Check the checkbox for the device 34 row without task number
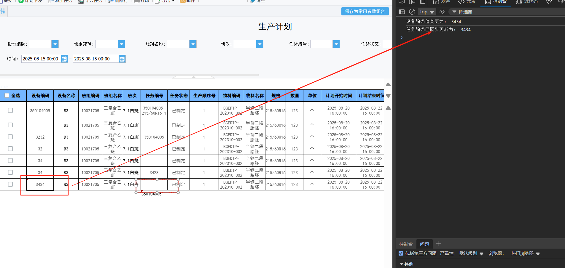Screen dimensions: 565x268 (x=10, y=161)
